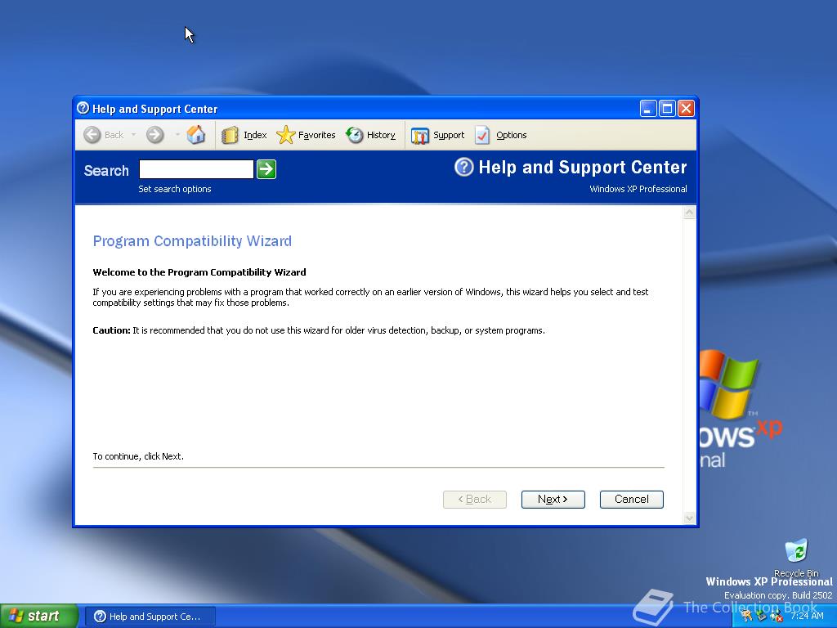Viewport: 837px width, 628px height.
Task: Click inside the Search text box
Action: pyautogui.click(x=196, y=169)
